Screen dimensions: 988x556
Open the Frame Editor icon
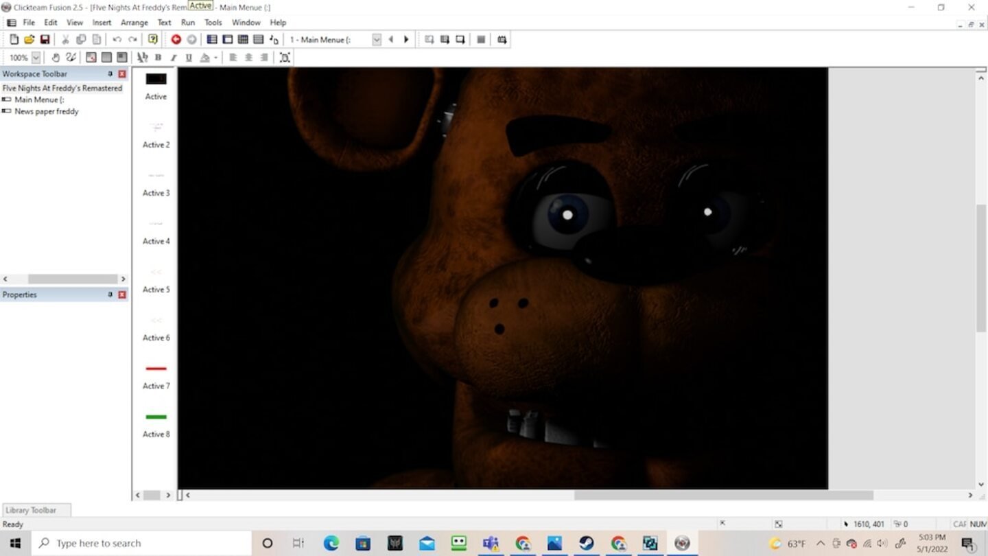tap(227, 40)
